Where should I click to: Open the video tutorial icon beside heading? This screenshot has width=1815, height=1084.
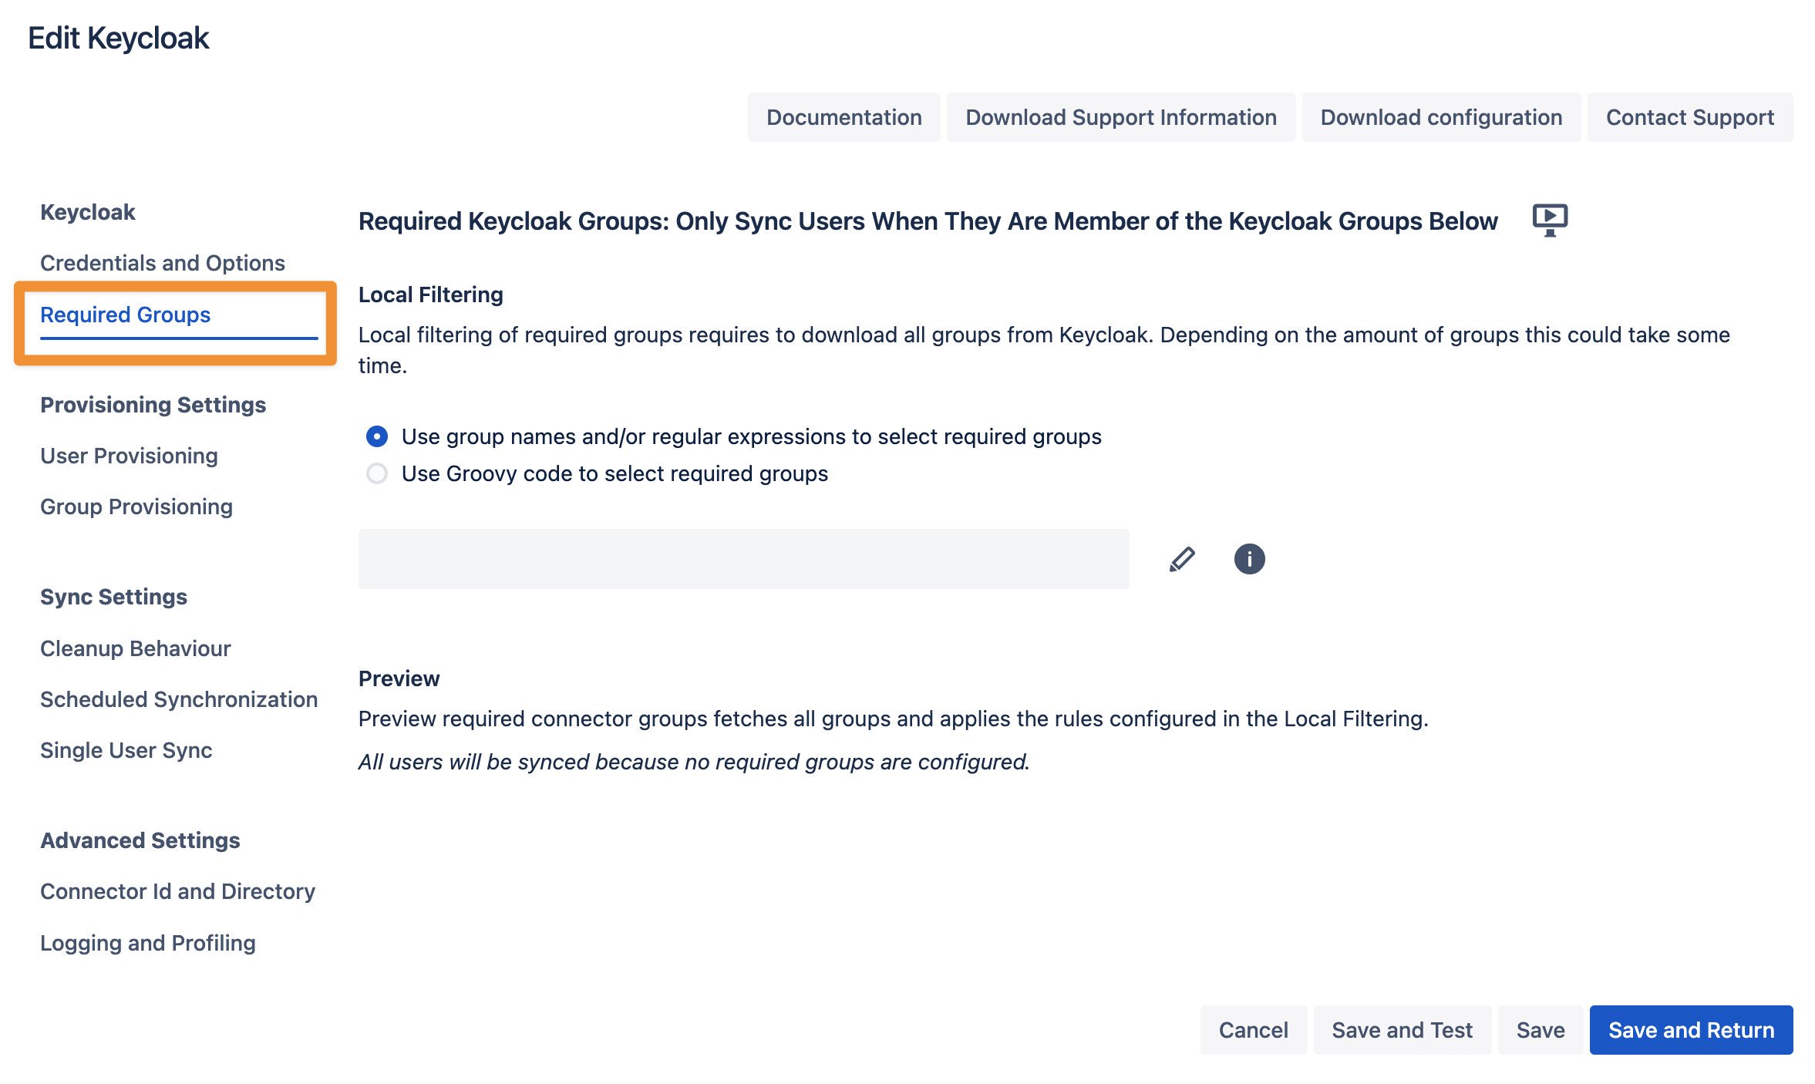point(1549,221)
